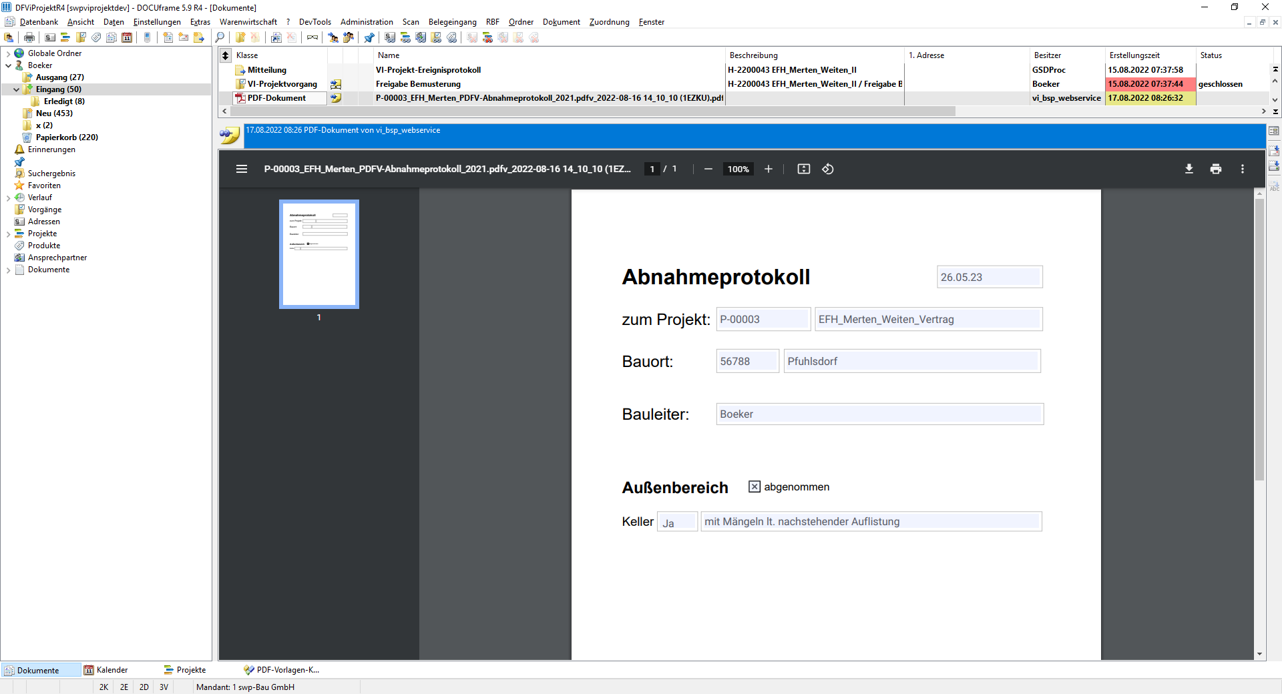This screenshot has height=694, width=1282.
Task: Click the date field 26.05.23
Action: click(990, 277)
